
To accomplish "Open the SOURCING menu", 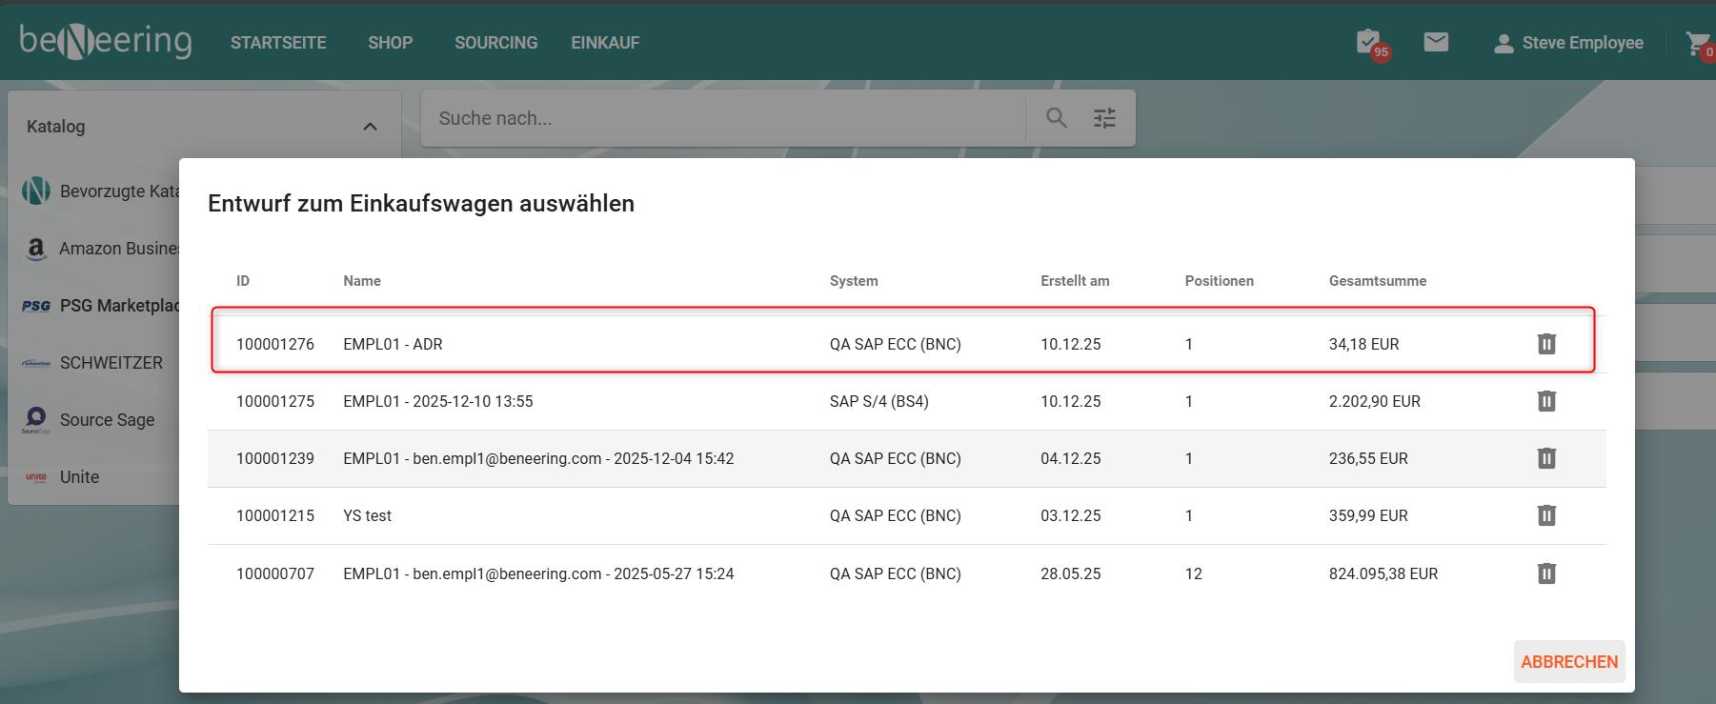I will tap(495, 43).
